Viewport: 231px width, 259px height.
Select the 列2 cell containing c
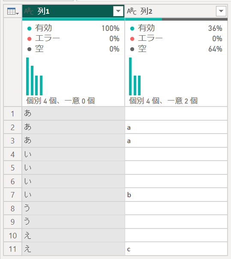(x=176, y=249)
